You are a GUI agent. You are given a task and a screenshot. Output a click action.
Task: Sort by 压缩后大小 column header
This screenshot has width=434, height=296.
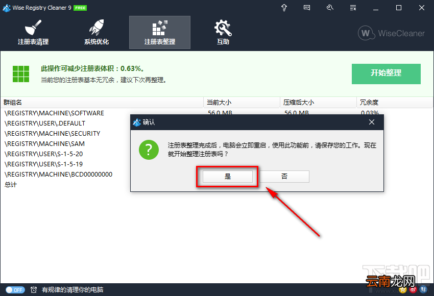pos(318,103)
